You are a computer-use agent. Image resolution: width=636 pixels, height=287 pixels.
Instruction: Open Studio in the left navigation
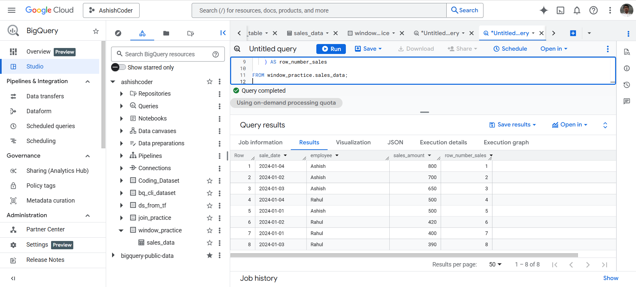[x=50, y=67]
